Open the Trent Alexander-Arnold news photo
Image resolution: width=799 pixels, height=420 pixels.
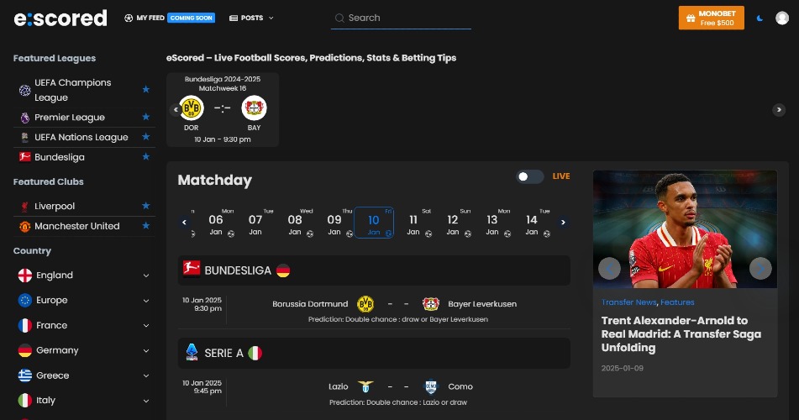pos(685,229)
